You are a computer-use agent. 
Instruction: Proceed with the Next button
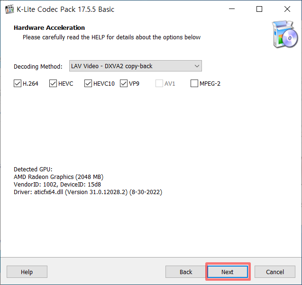pos(228,272)
